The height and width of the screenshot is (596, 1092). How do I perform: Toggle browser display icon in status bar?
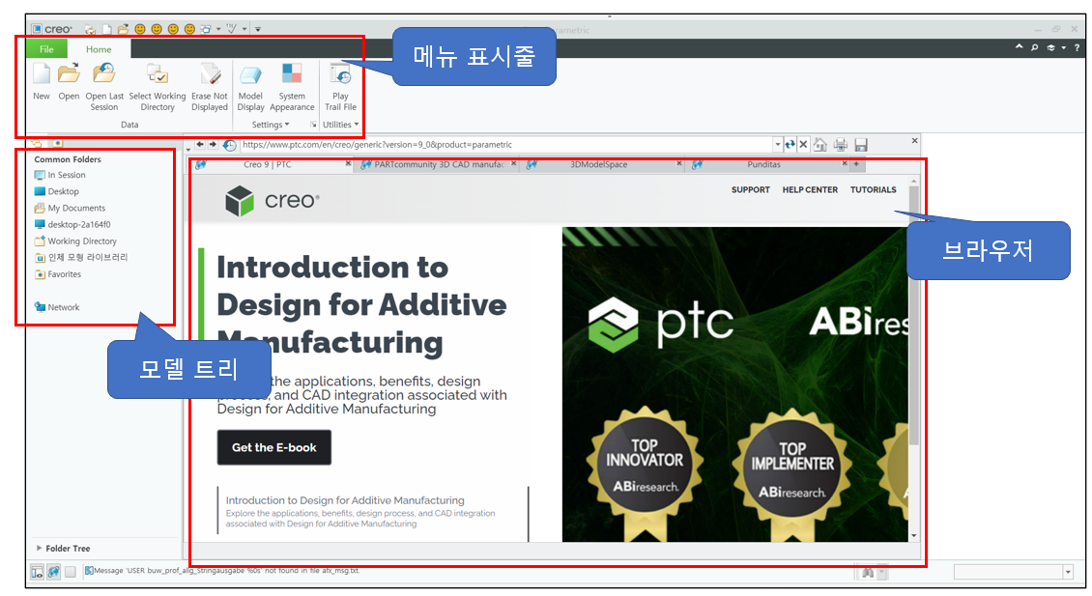53,572
